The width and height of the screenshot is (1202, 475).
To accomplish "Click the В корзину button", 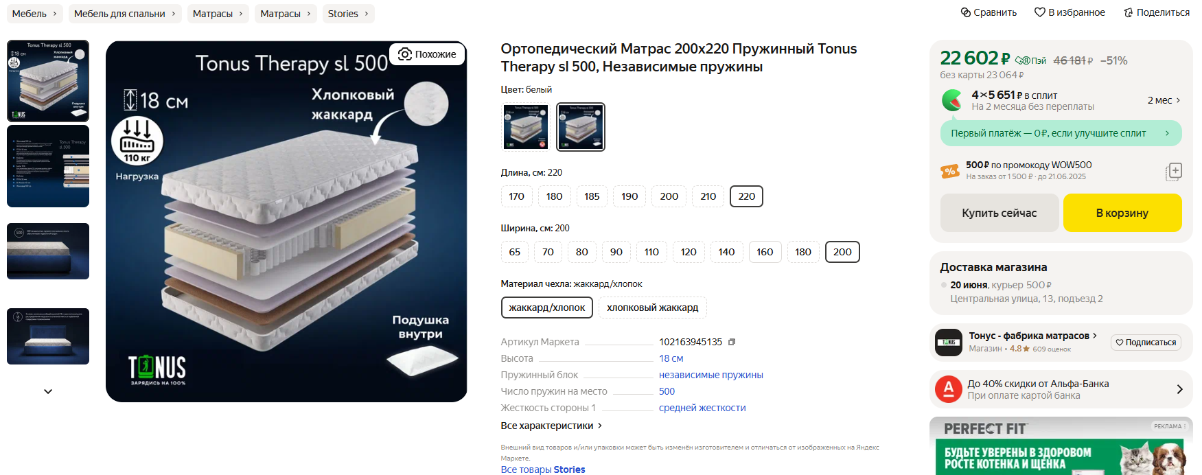I will pyautogui.click(x=1122, y=213).
